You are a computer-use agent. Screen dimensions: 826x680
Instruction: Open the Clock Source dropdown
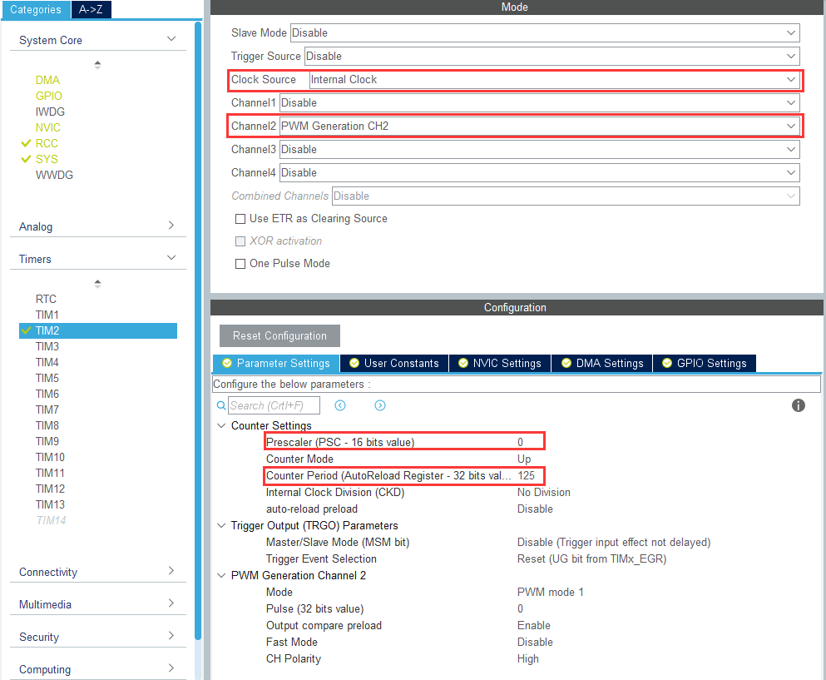554,80
